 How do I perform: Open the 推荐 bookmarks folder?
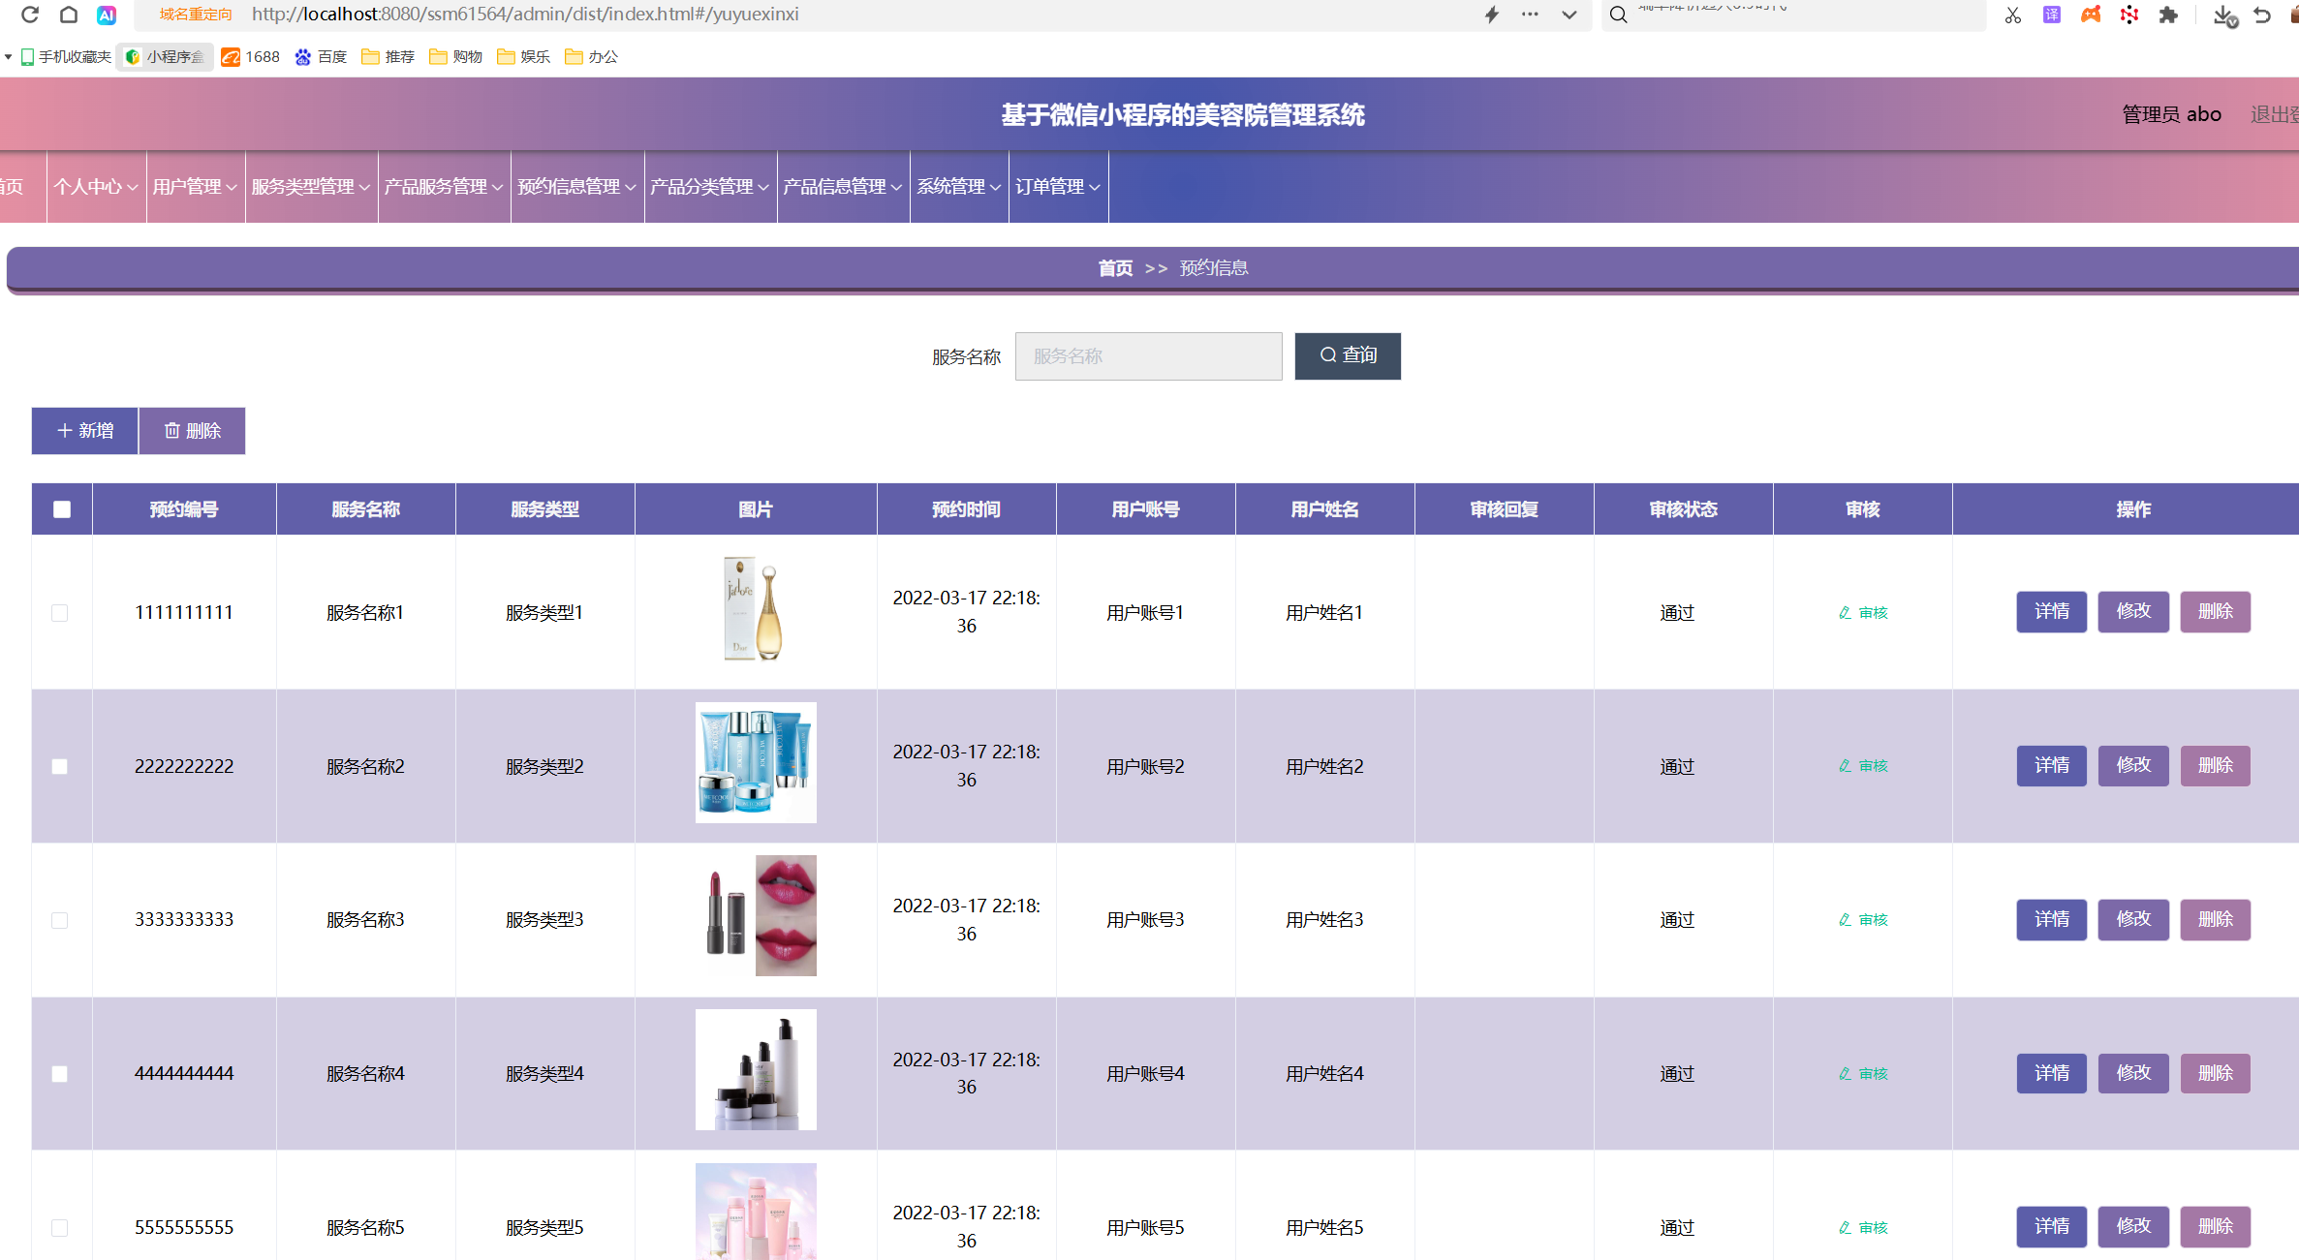click(x=388, y=57)
